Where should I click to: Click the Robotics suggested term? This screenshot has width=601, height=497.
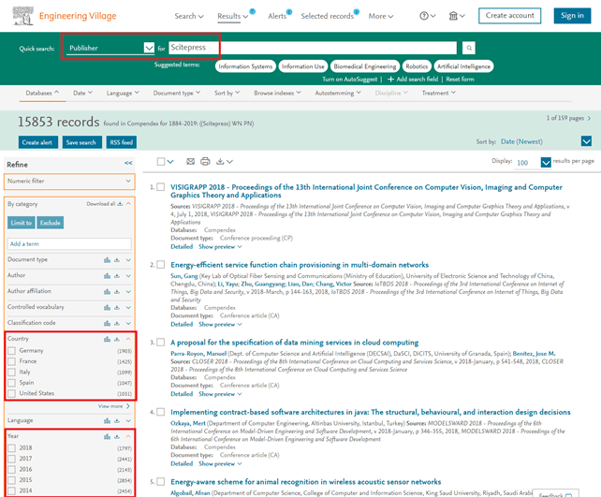coord(417,66)
